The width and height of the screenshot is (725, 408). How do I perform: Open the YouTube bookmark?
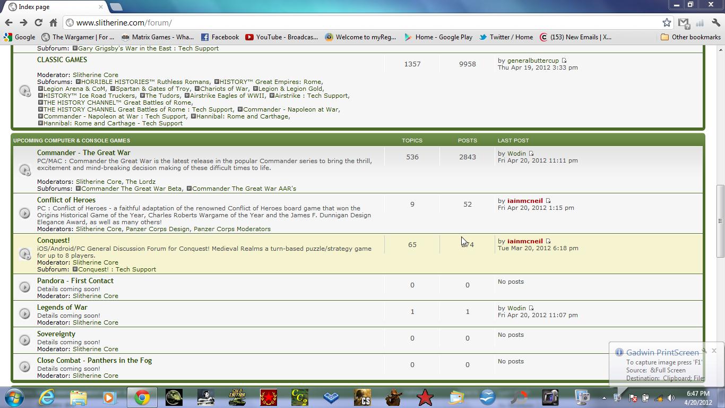[282, 37]
